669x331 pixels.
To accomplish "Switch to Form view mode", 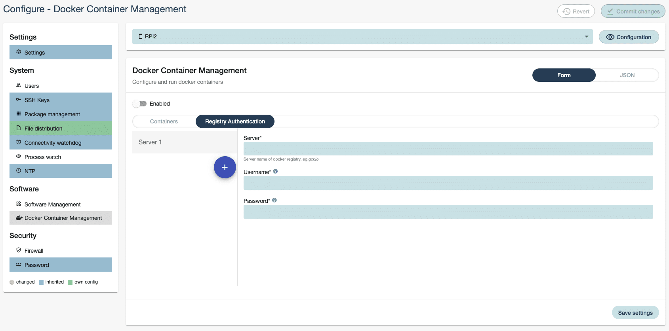I will pyautogui.click(x=564, y=75).
